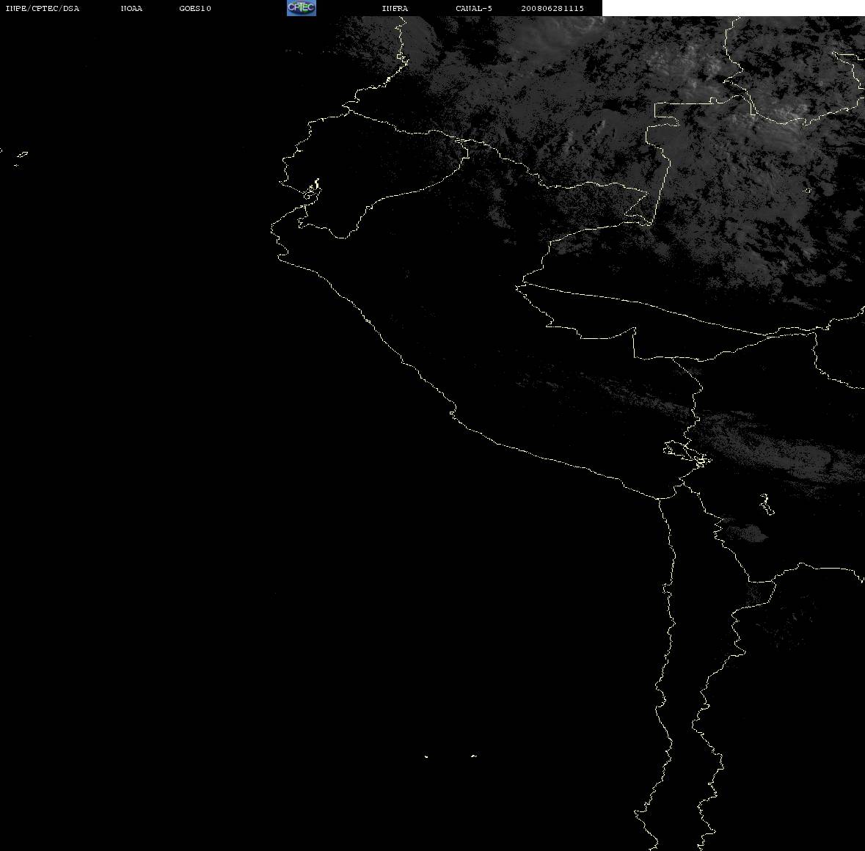Click the right small Pacific island dot
Image resolution: width=865 pixels, height=851 pixels.
(474, 756)
